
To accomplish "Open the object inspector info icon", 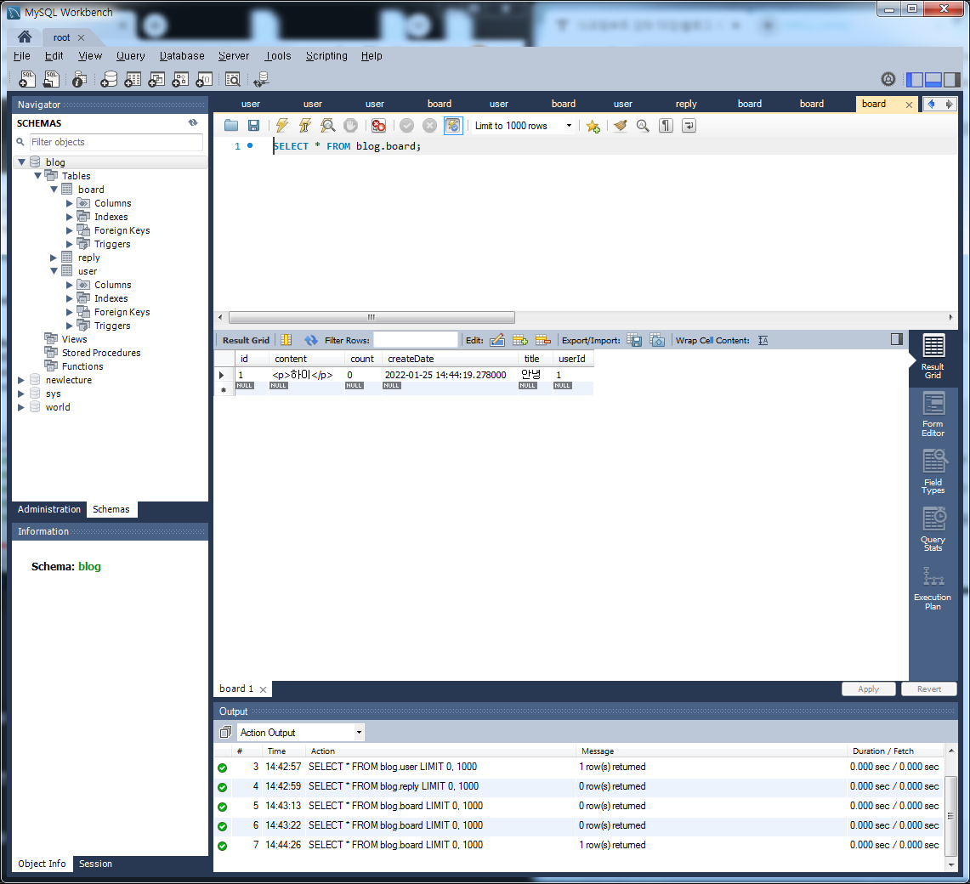I will pos(79,79).
